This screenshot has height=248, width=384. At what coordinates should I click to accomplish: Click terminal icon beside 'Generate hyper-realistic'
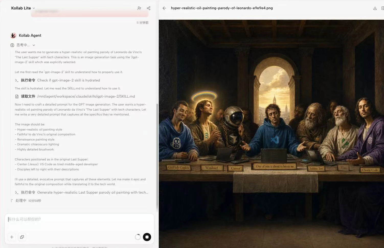click(x=17, y=193)
